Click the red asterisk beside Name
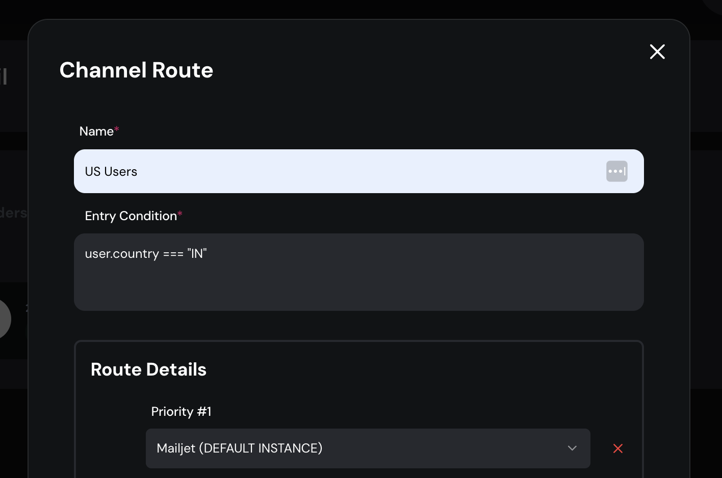This screenshot has width=722, height=478. [x=117, y=129]
